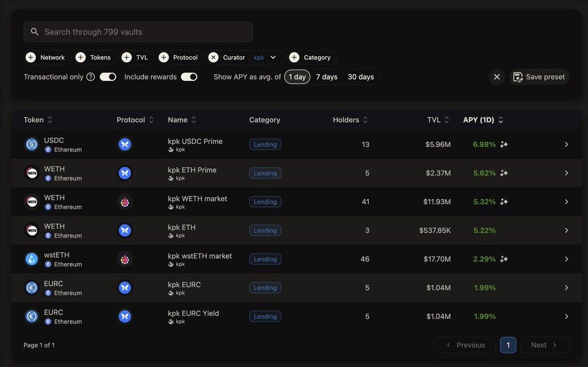Click the Lending tag for kpk ETH Prime
Viewport: 588px width, 367px height.
coord(265,173)
